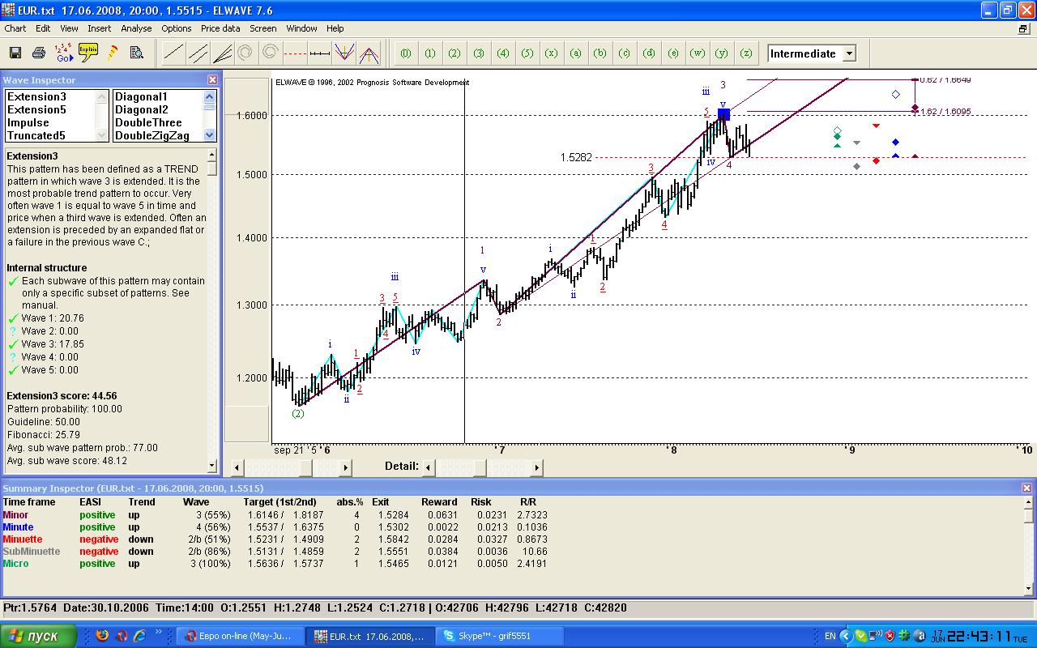Click the Windows Start button
The width and height of the screenshot is (1037, 648).
click(x=39, y=636)
